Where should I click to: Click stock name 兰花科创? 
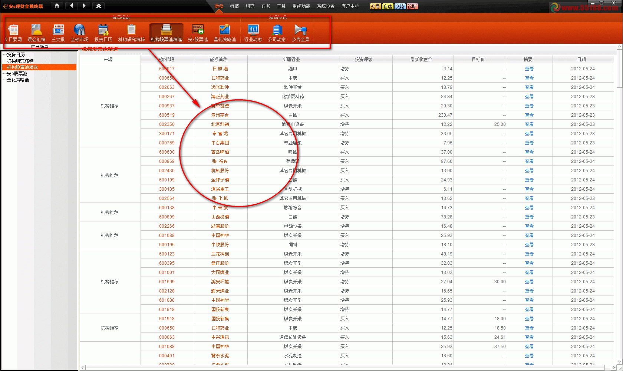pos(220,254)
